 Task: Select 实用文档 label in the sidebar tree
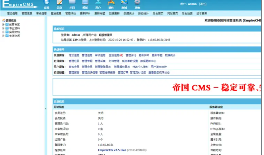click(x=15, y=32)
